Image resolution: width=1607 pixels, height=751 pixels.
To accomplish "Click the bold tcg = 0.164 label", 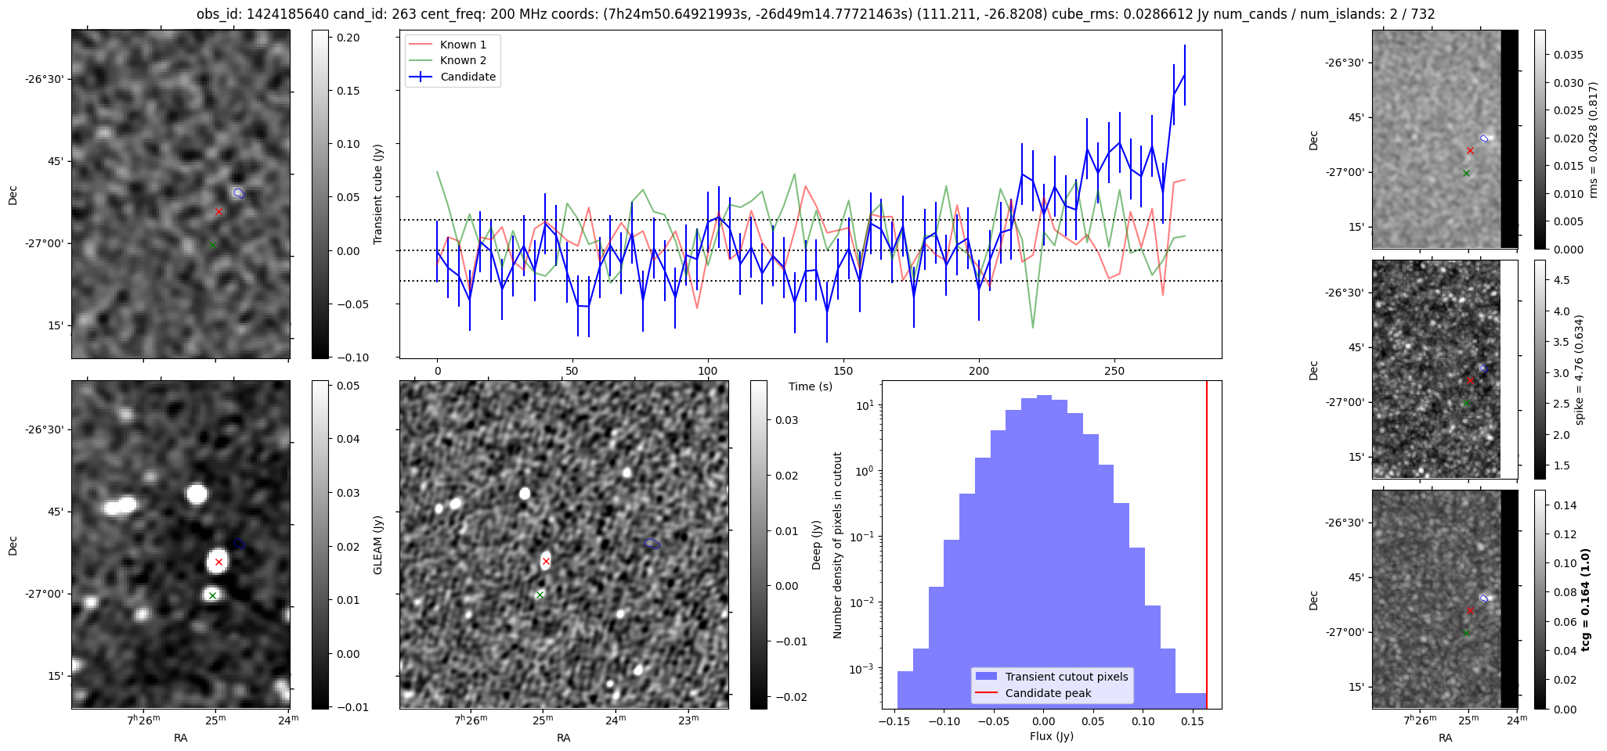I will coord(1586,600).
